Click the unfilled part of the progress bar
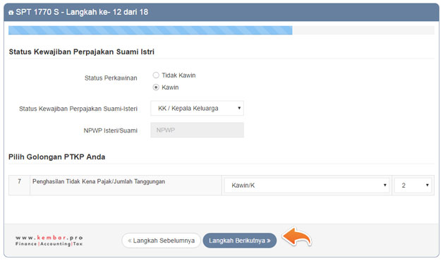 click(363, 30)
